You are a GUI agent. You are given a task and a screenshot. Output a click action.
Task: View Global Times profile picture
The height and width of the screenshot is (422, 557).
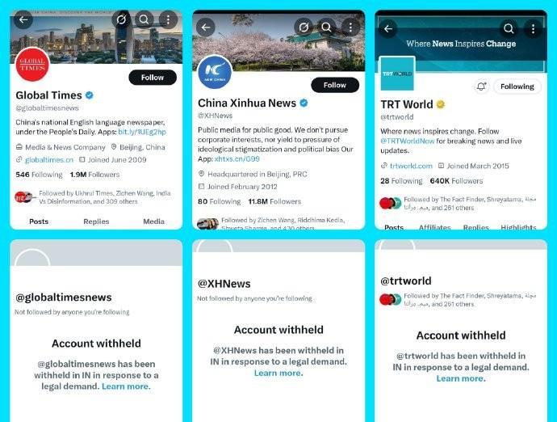[32, 65]
